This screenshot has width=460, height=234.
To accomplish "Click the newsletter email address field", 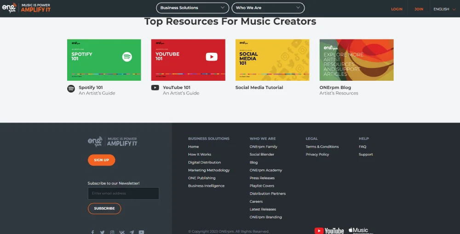I will coord(123,193).
